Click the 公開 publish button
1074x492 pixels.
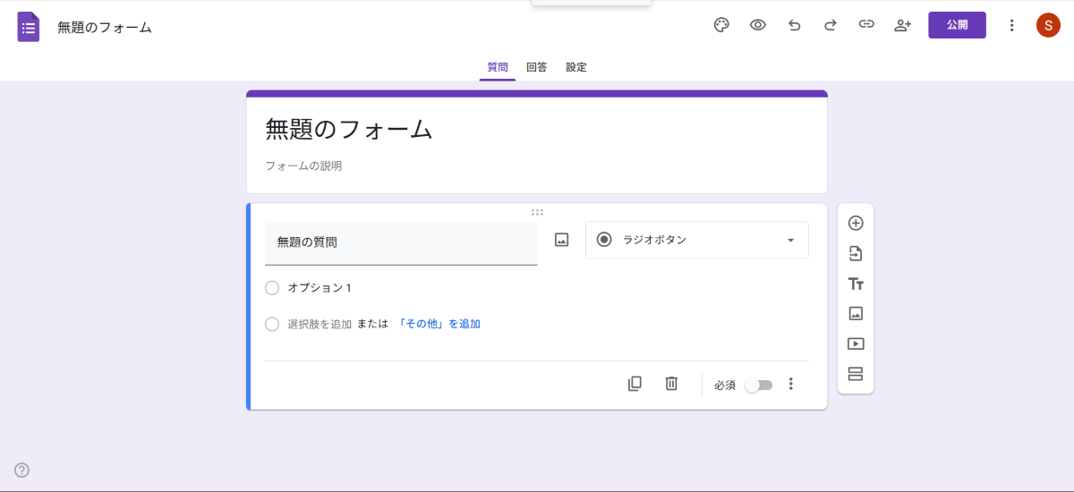(957, 25)
